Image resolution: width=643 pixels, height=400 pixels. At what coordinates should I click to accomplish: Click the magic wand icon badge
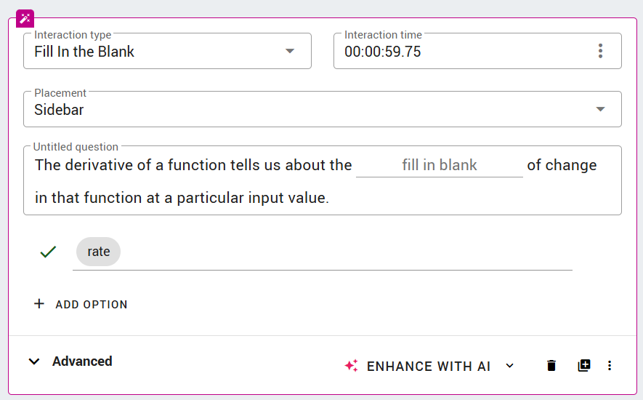click(25, 18)
